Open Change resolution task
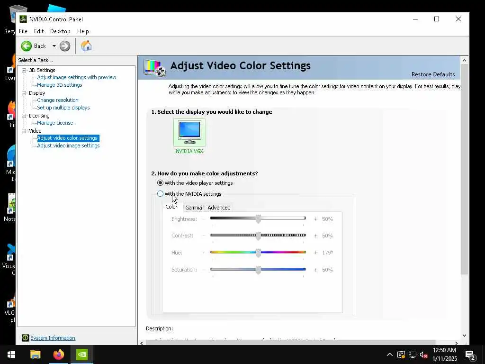Image resolution: width=485 pixels, height=364 pixels. 58,100
